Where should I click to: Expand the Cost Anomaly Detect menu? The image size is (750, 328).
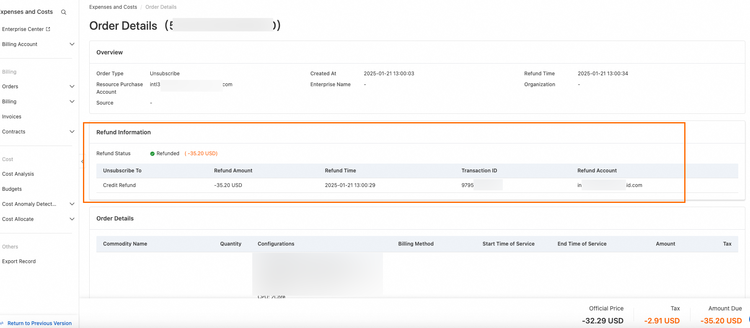point(72,204)
